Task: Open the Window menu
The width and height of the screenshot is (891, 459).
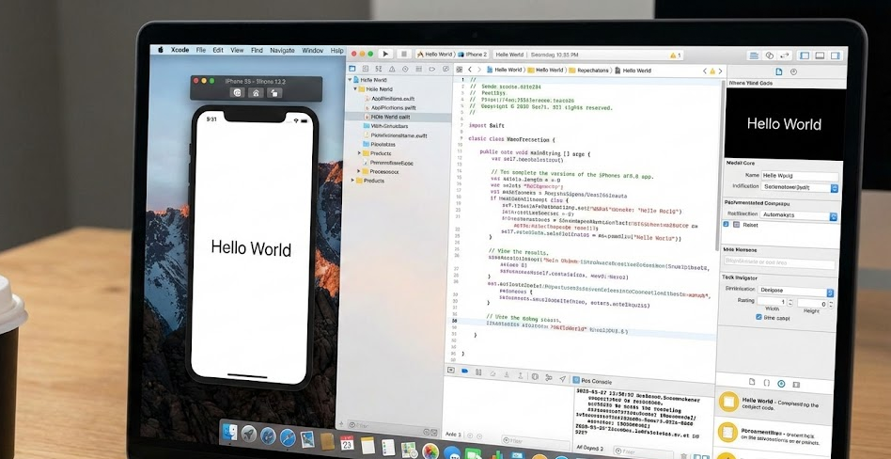Action: (313, 51)
